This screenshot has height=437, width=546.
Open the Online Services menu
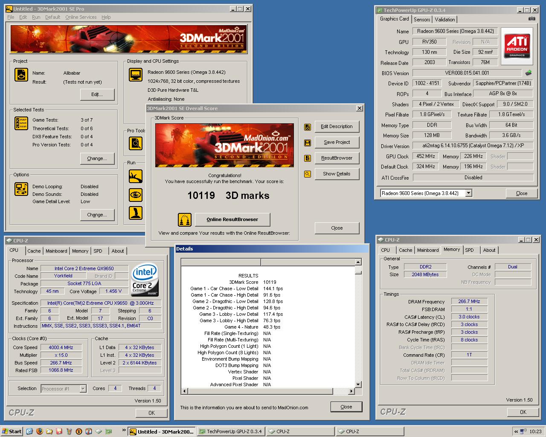81,17
